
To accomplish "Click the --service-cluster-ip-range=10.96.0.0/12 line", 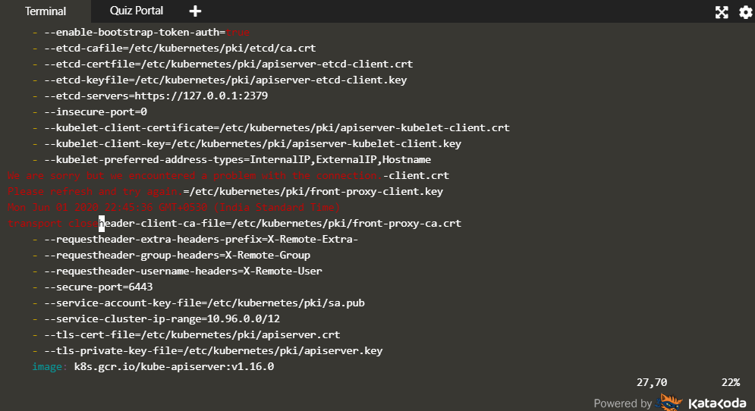I will click(162, 318).
